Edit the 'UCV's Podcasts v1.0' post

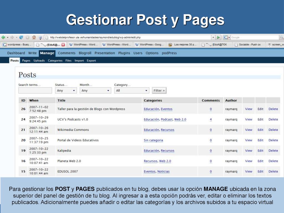260,119
